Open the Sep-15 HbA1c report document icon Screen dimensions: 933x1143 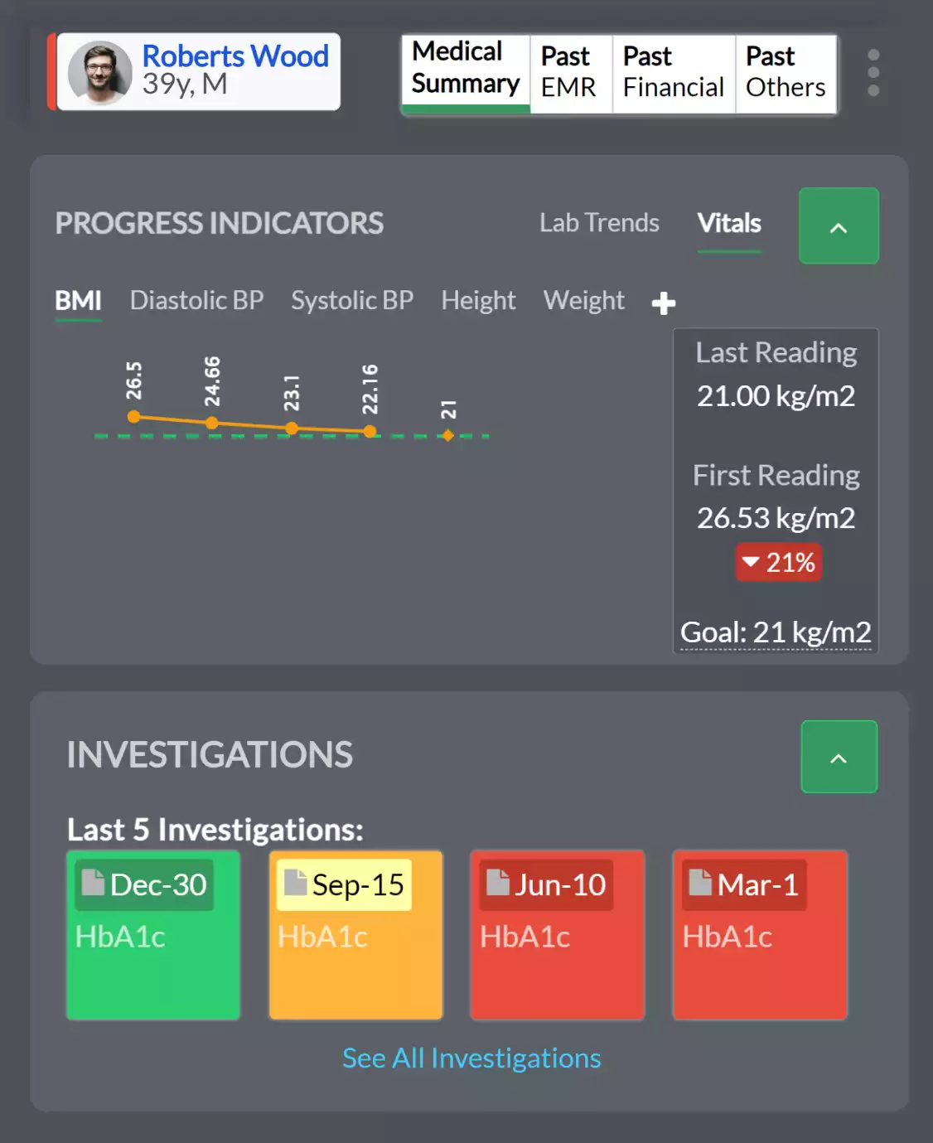(x=294, y=884)
